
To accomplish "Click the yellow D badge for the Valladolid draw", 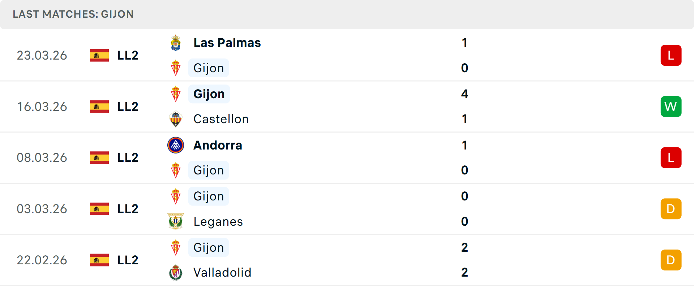I will click(x=671, y=260).
